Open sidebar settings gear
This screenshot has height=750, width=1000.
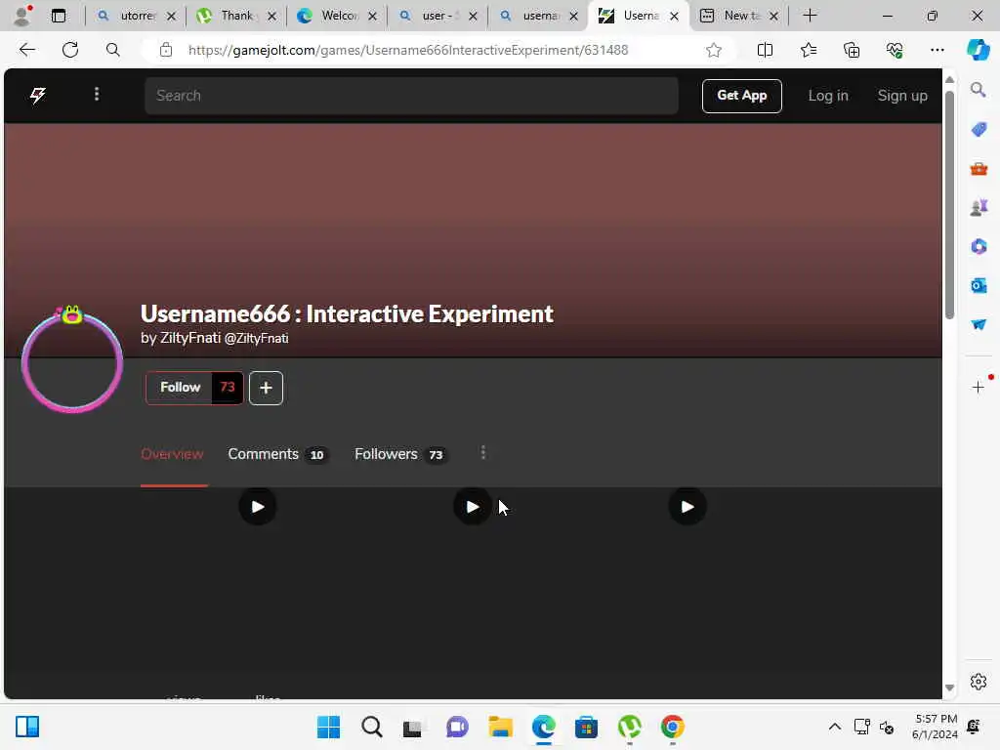[x=979, y=682]
